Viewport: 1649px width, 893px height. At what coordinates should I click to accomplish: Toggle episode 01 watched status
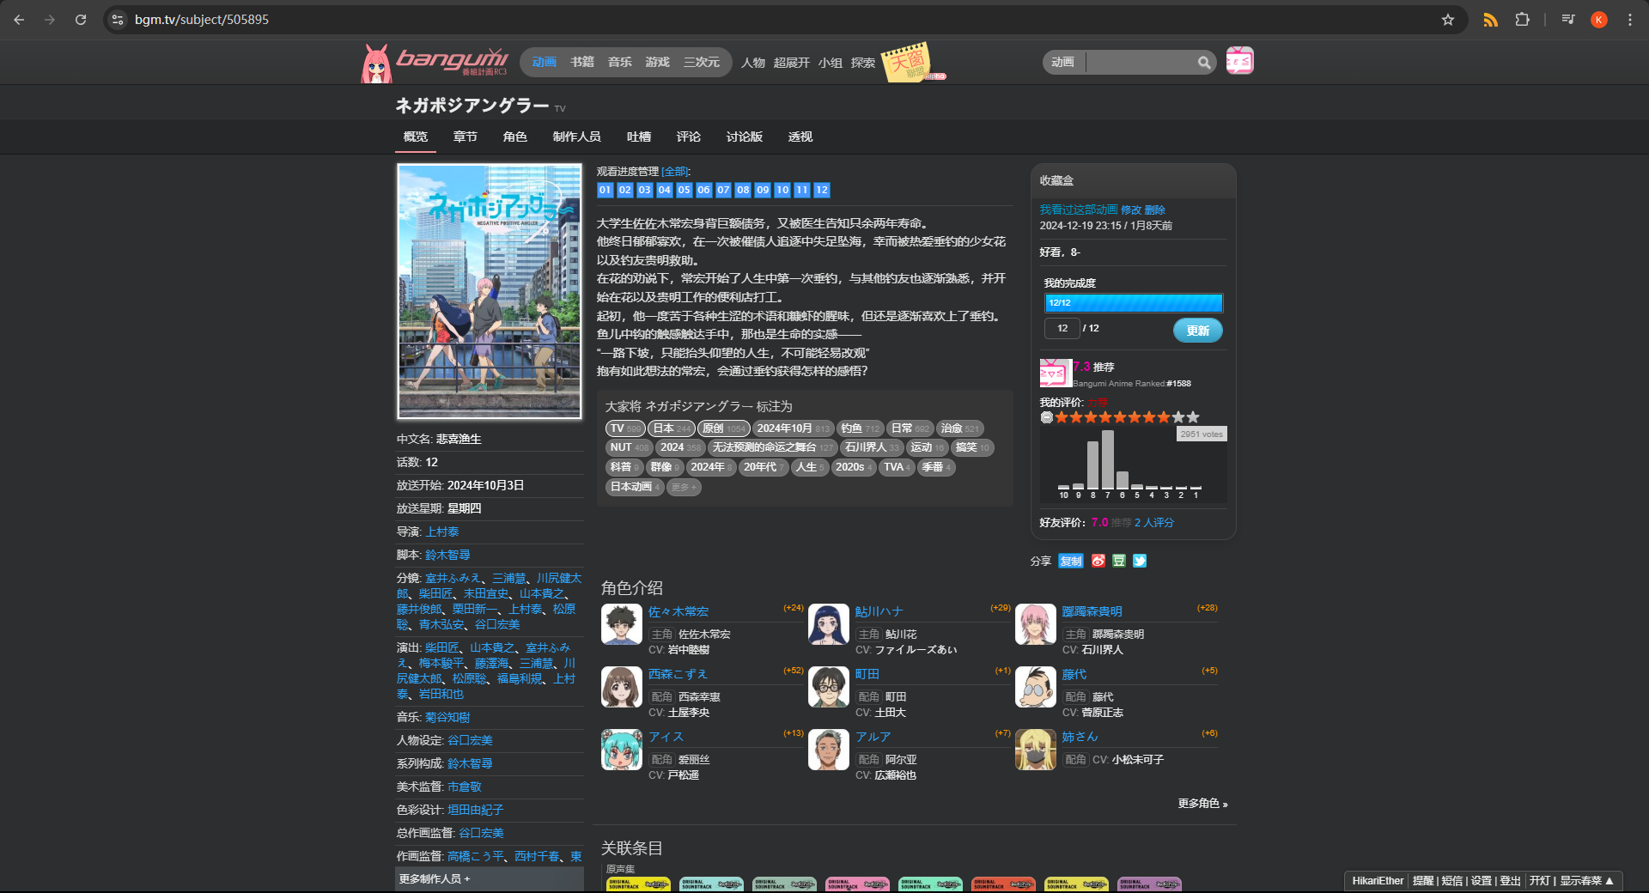point(605,190)
